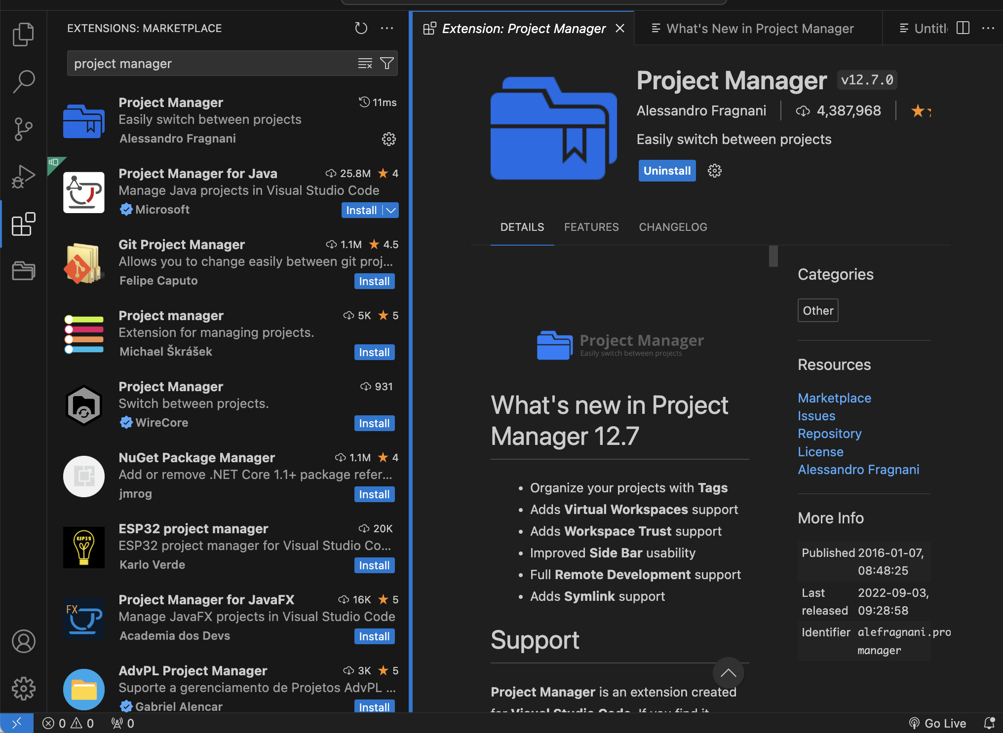Open the Manage gear in activity bar
The width and height of the screenshot is (1003, 733).
[x=23, y=689]
